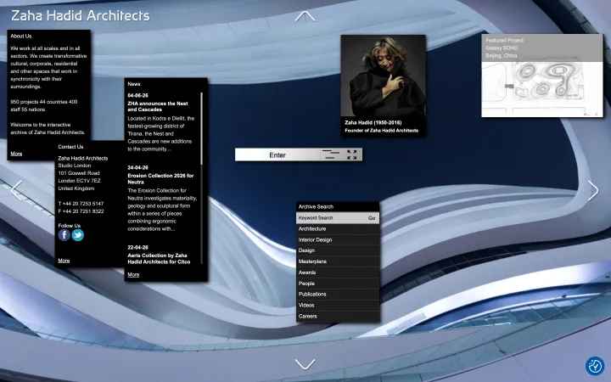Click the Go button in Archive Search

372,218
